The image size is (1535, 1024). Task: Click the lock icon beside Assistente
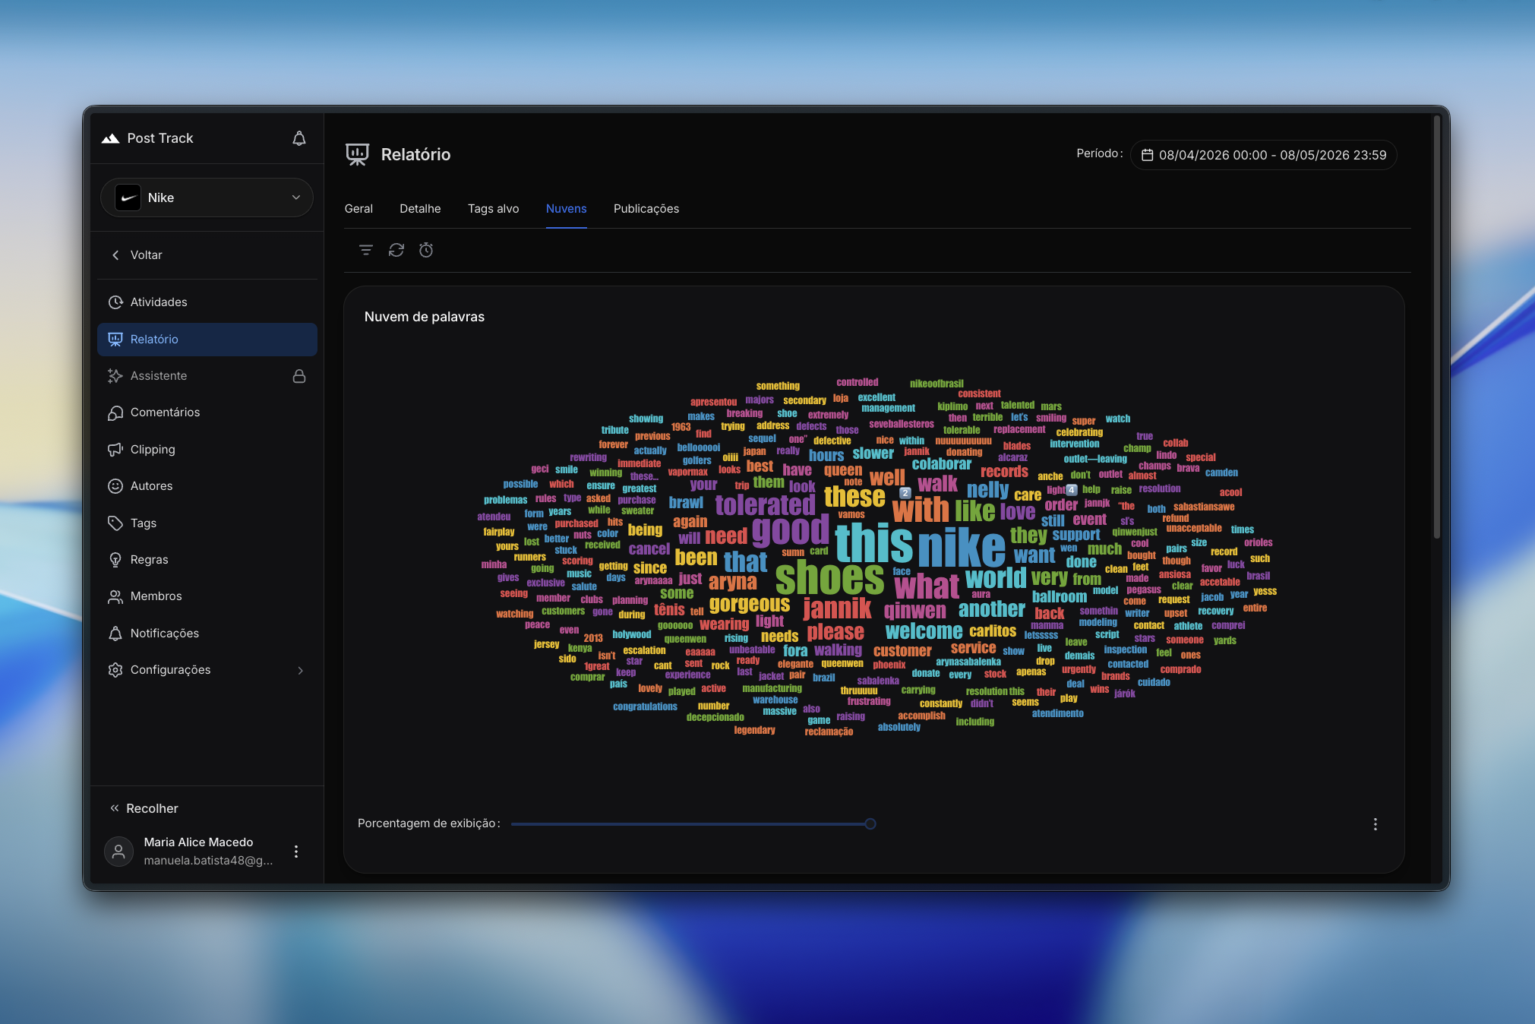tap(299, 376)
